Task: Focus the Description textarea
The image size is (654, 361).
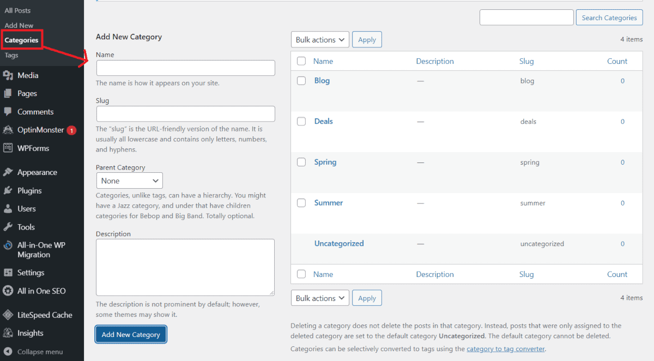Action: pos(185,267)
